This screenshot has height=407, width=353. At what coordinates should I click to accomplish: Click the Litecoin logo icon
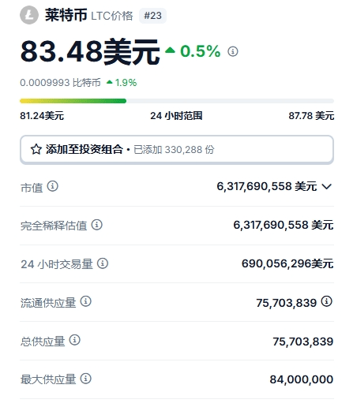(29, 15)
